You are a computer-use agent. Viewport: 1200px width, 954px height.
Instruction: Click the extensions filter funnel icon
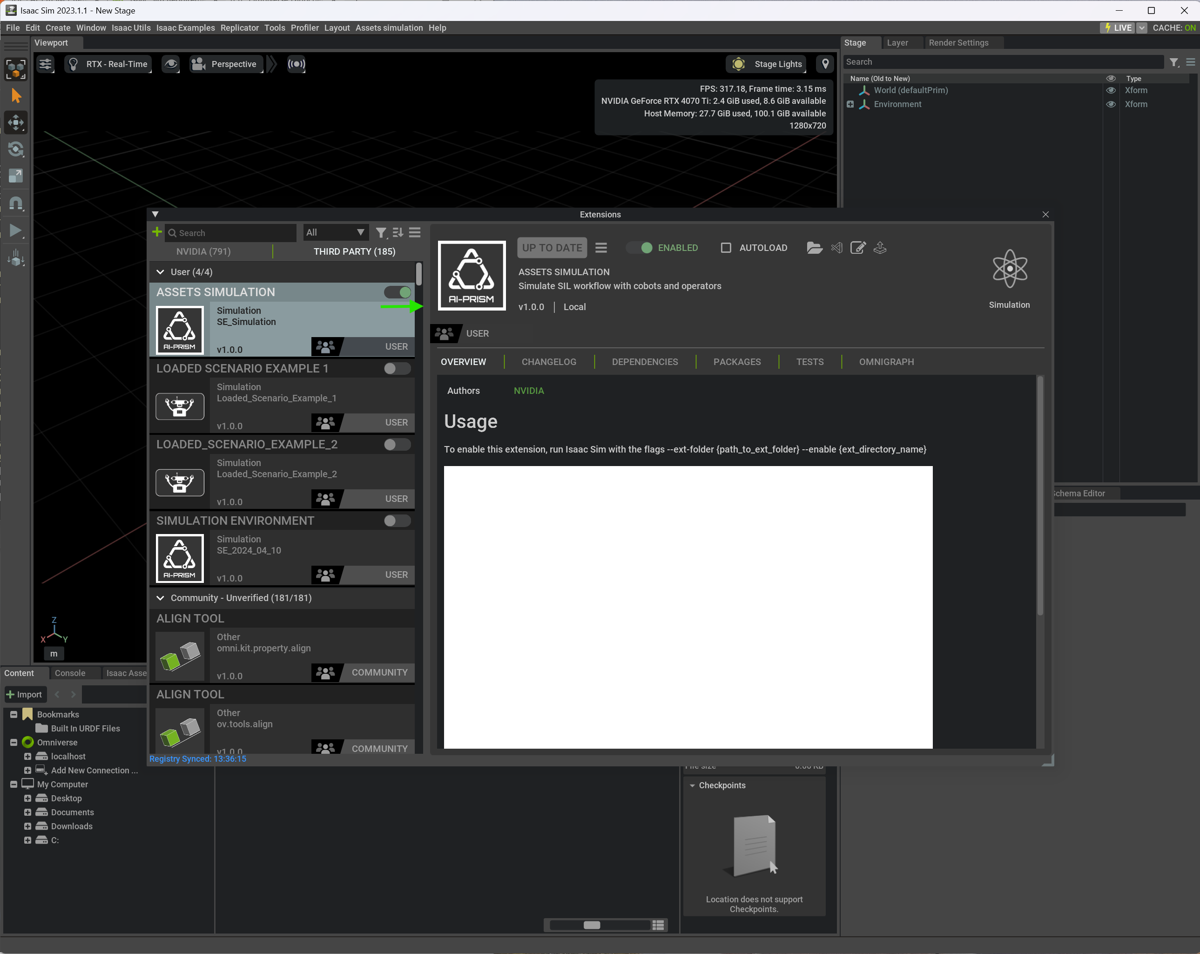[381, 233]
